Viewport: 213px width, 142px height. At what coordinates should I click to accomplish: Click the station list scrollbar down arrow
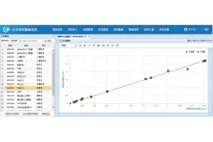pos(54,107)
